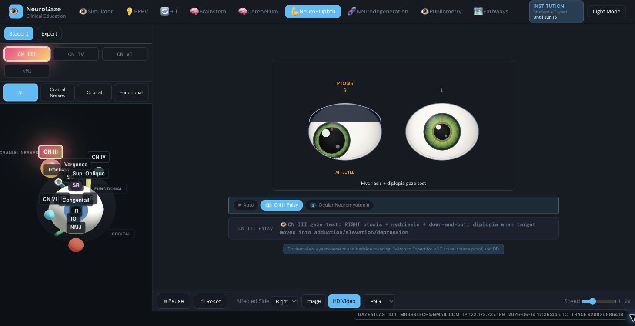Click the FUNCTIONAL group label in map
The width and height of the screenshot is (635, 326).
point(108,188)
